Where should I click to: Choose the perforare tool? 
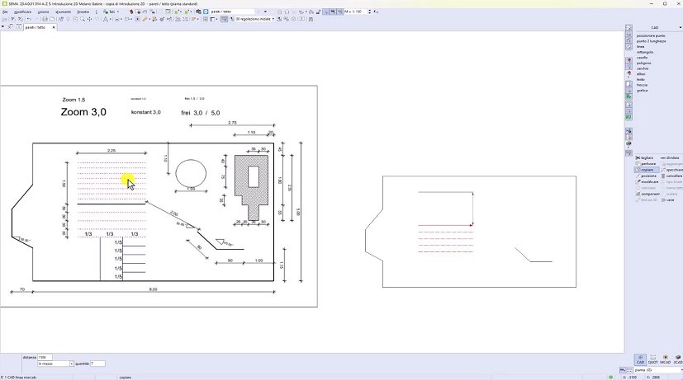647,163
